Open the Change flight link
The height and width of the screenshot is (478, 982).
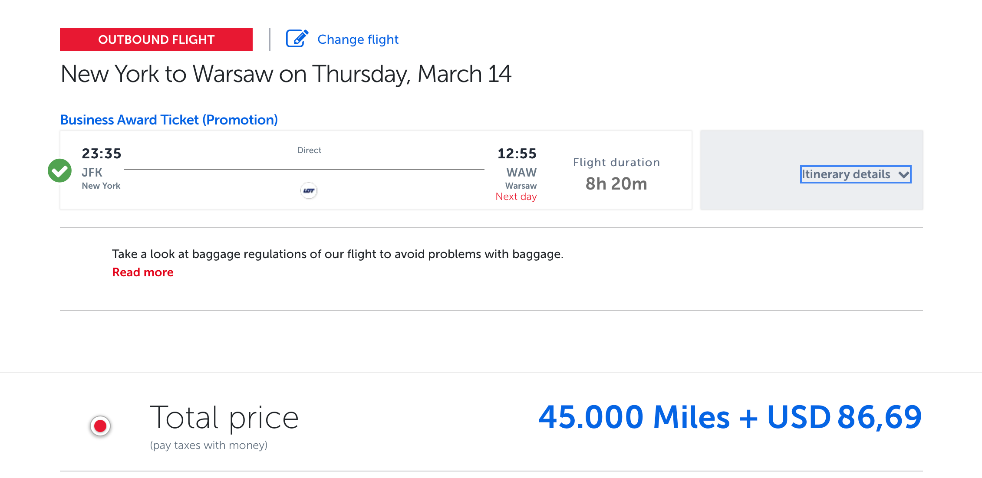point(358,39)
